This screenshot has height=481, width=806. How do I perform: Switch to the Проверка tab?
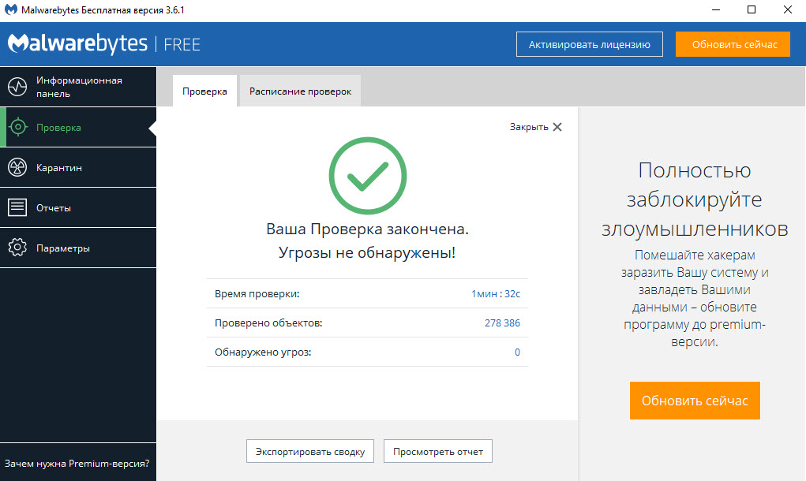(x=204, y=91)
